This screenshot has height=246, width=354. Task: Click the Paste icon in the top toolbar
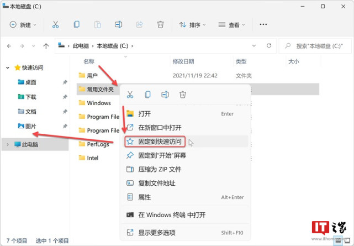[x=97, y=24]
